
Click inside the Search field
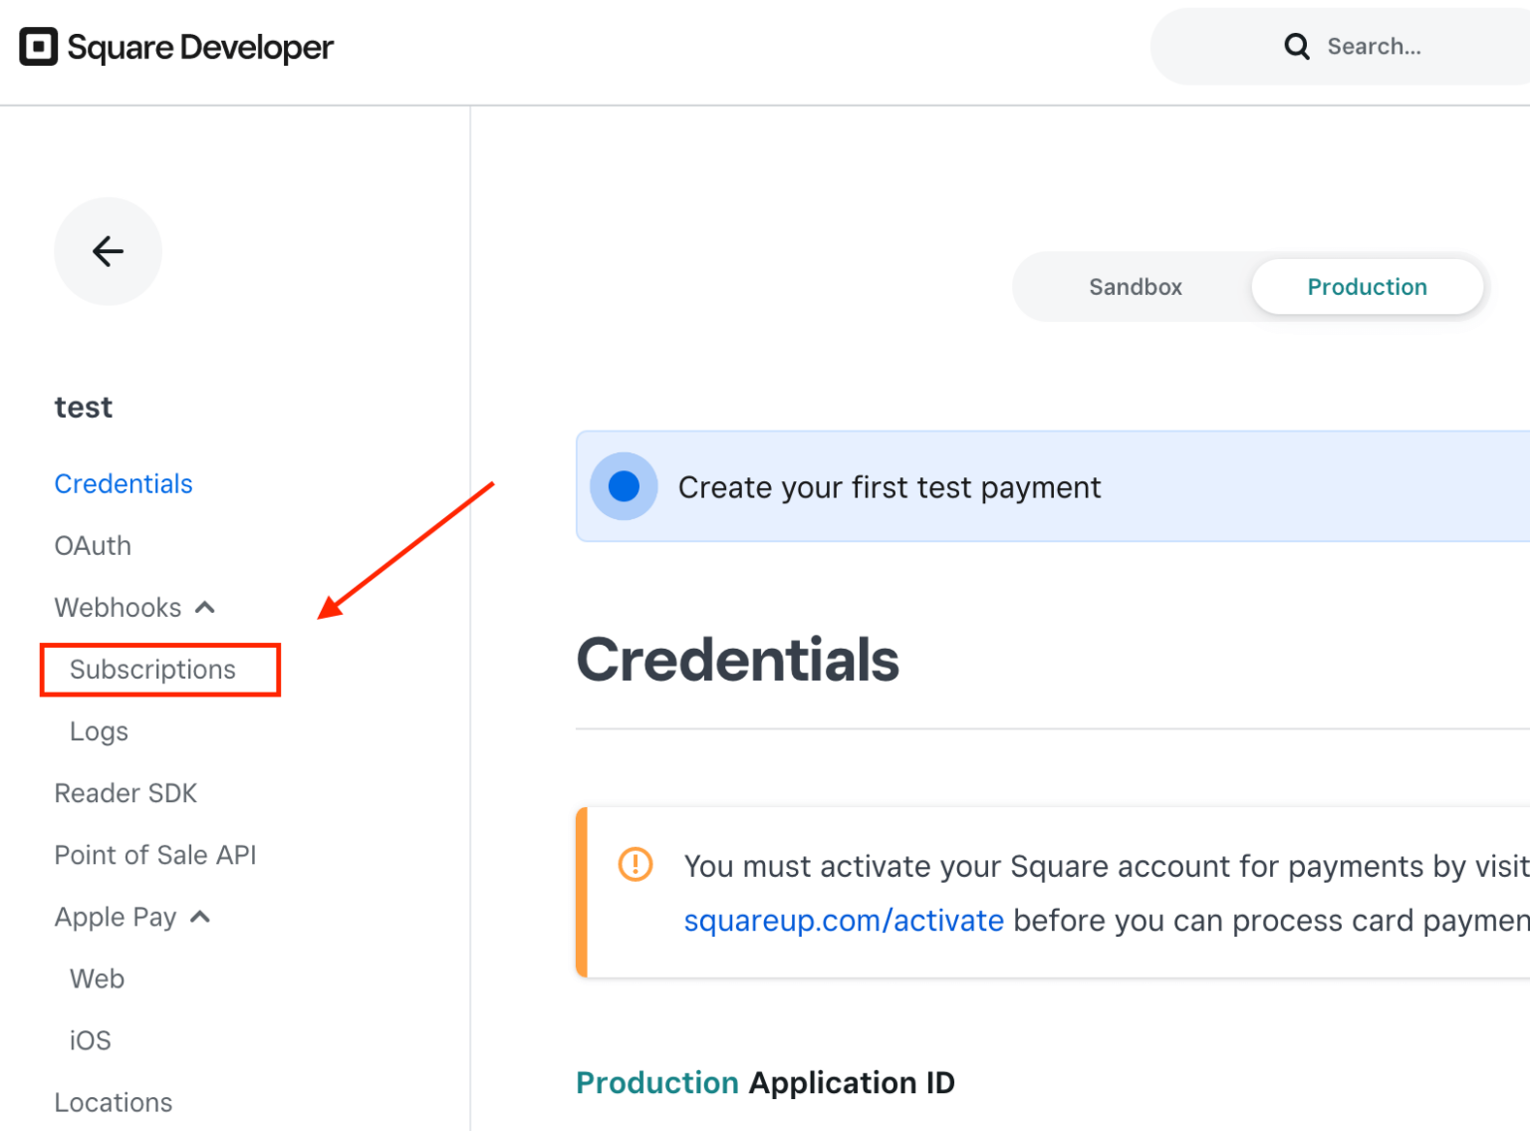tap(1395, 46)
